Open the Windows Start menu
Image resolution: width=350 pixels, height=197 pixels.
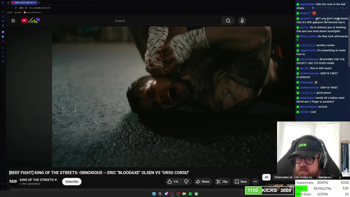tap(154, 194)
